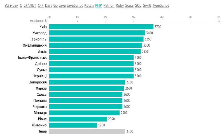This screenshot has width=224, height=137.
Task: Choose the Dart filter link
Action: 48,6
